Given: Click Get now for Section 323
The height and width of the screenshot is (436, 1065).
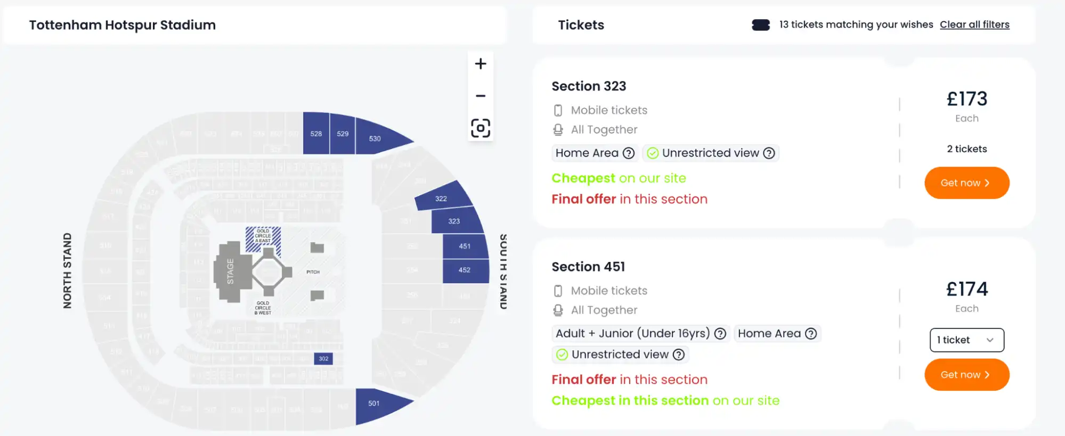Looking at the screenshot, I should (x=966, y=183).
